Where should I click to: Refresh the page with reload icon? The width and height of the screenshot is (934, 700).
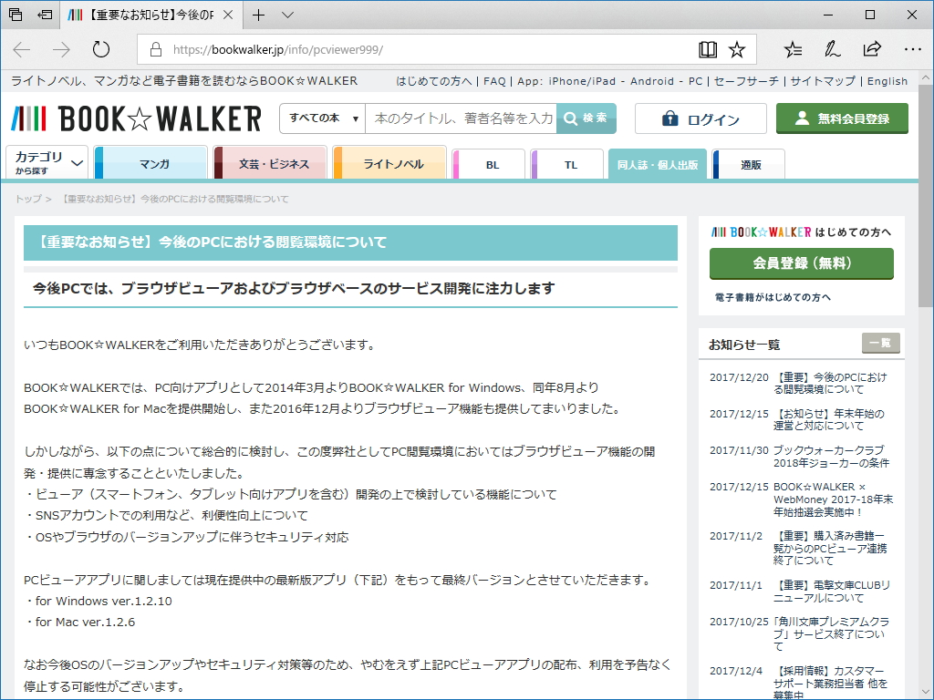[100, 49]
